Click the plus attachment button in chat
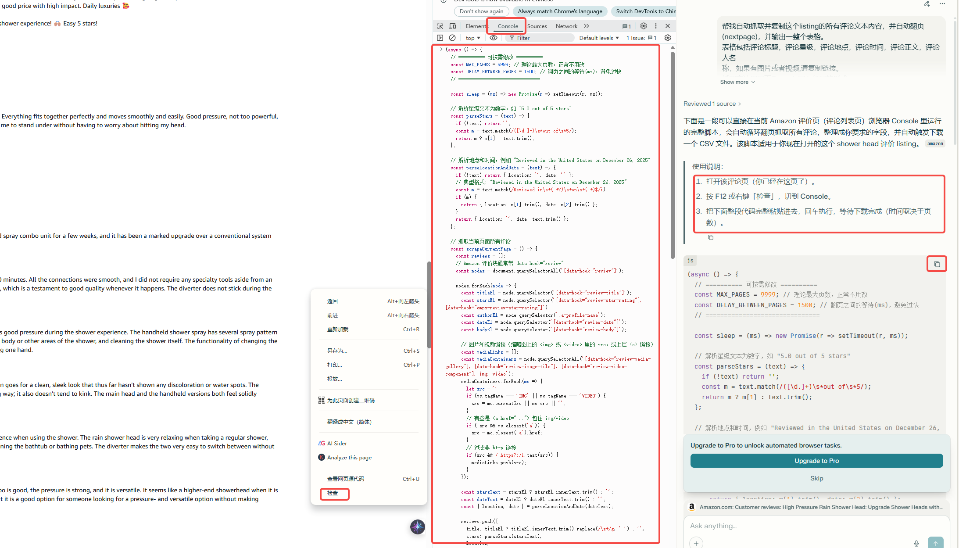 pos(696,543)
